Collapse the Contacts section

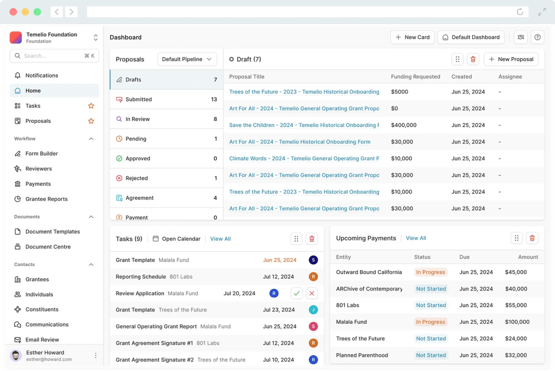91,265
